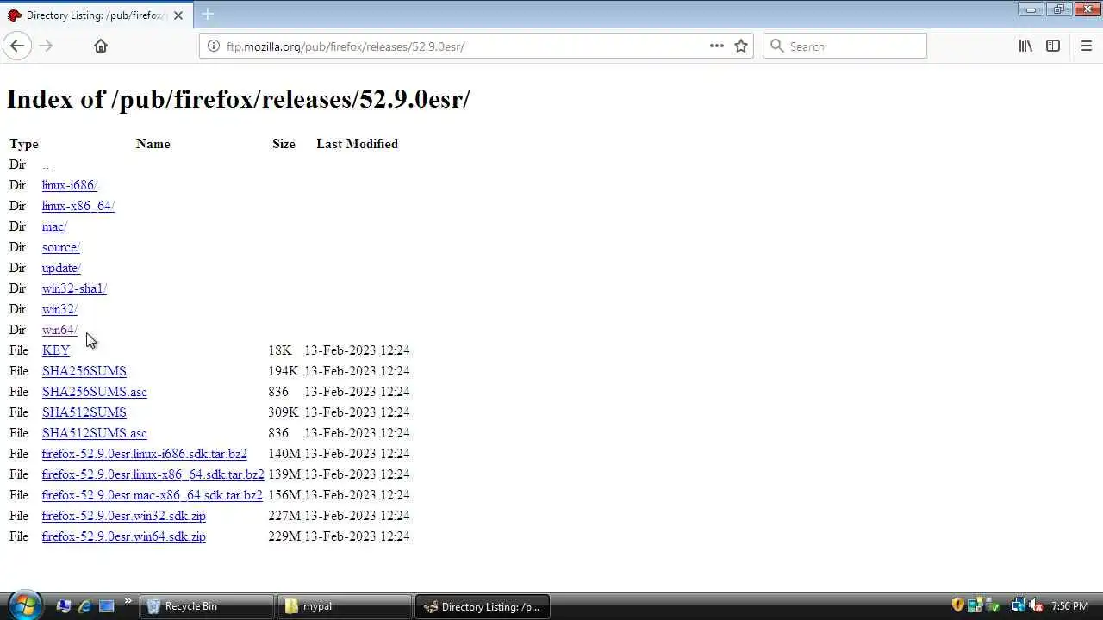Open the source/ directory
Image resolution: width=1103 pixels, height=620 pixels.
coord(61,247)
